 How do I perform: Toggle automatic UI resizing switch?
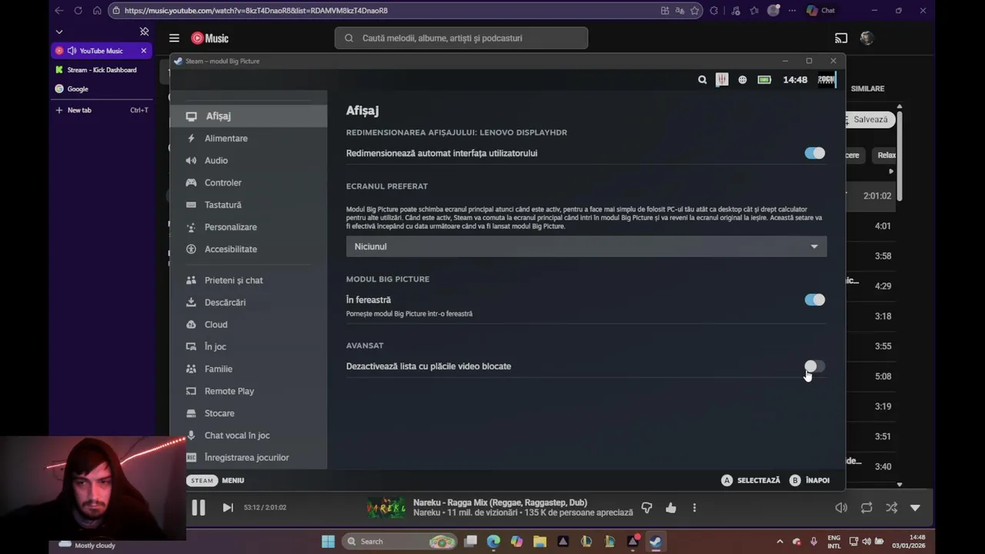[x=814, y=153]
